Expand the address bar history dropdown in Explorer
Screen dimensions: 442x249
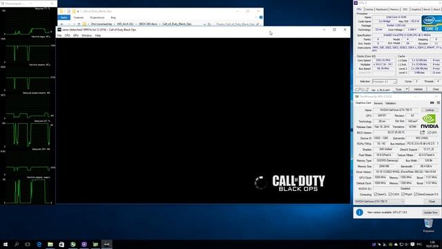click(x=204, y=24)
